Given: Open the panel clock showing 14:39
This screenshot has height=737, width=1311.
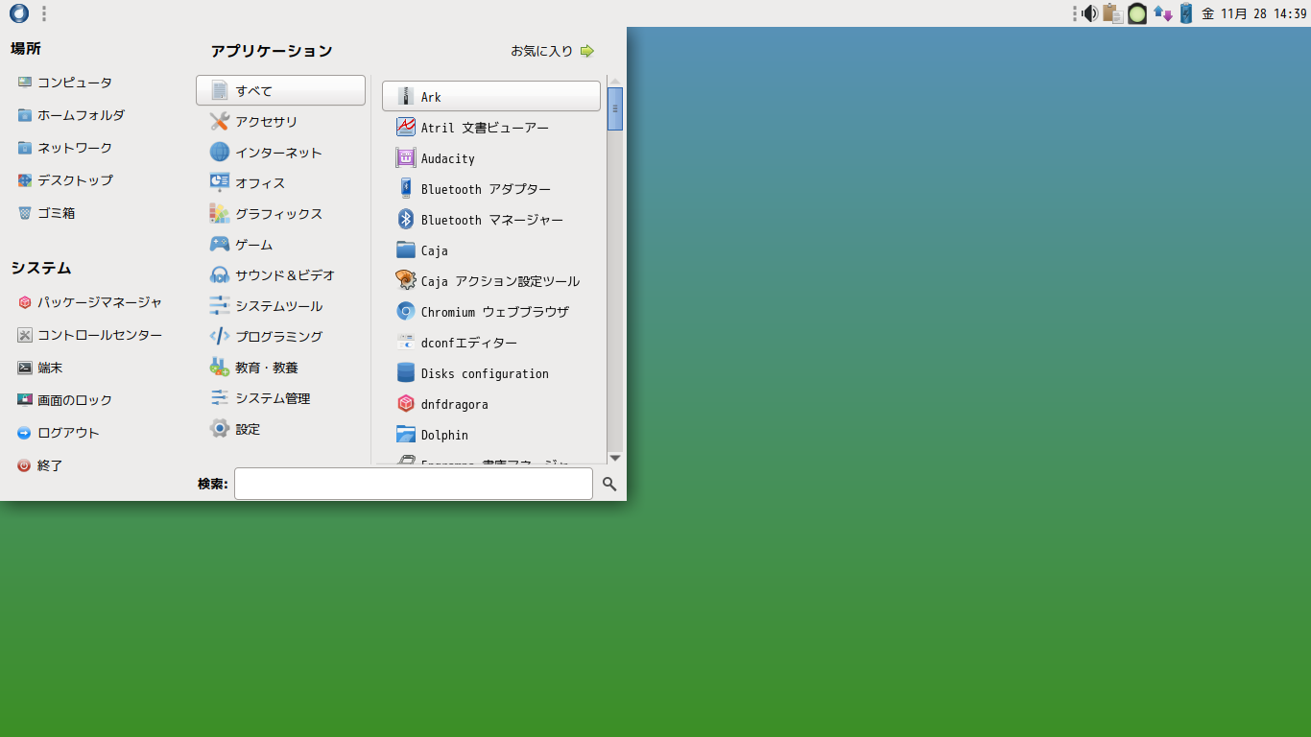Looking at the screenshot, I should (x=1253, y=13).
